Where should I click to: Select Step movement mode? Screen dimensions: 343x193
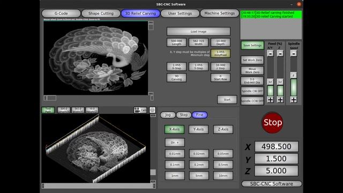pyautogui.click(x=183, y=115)
